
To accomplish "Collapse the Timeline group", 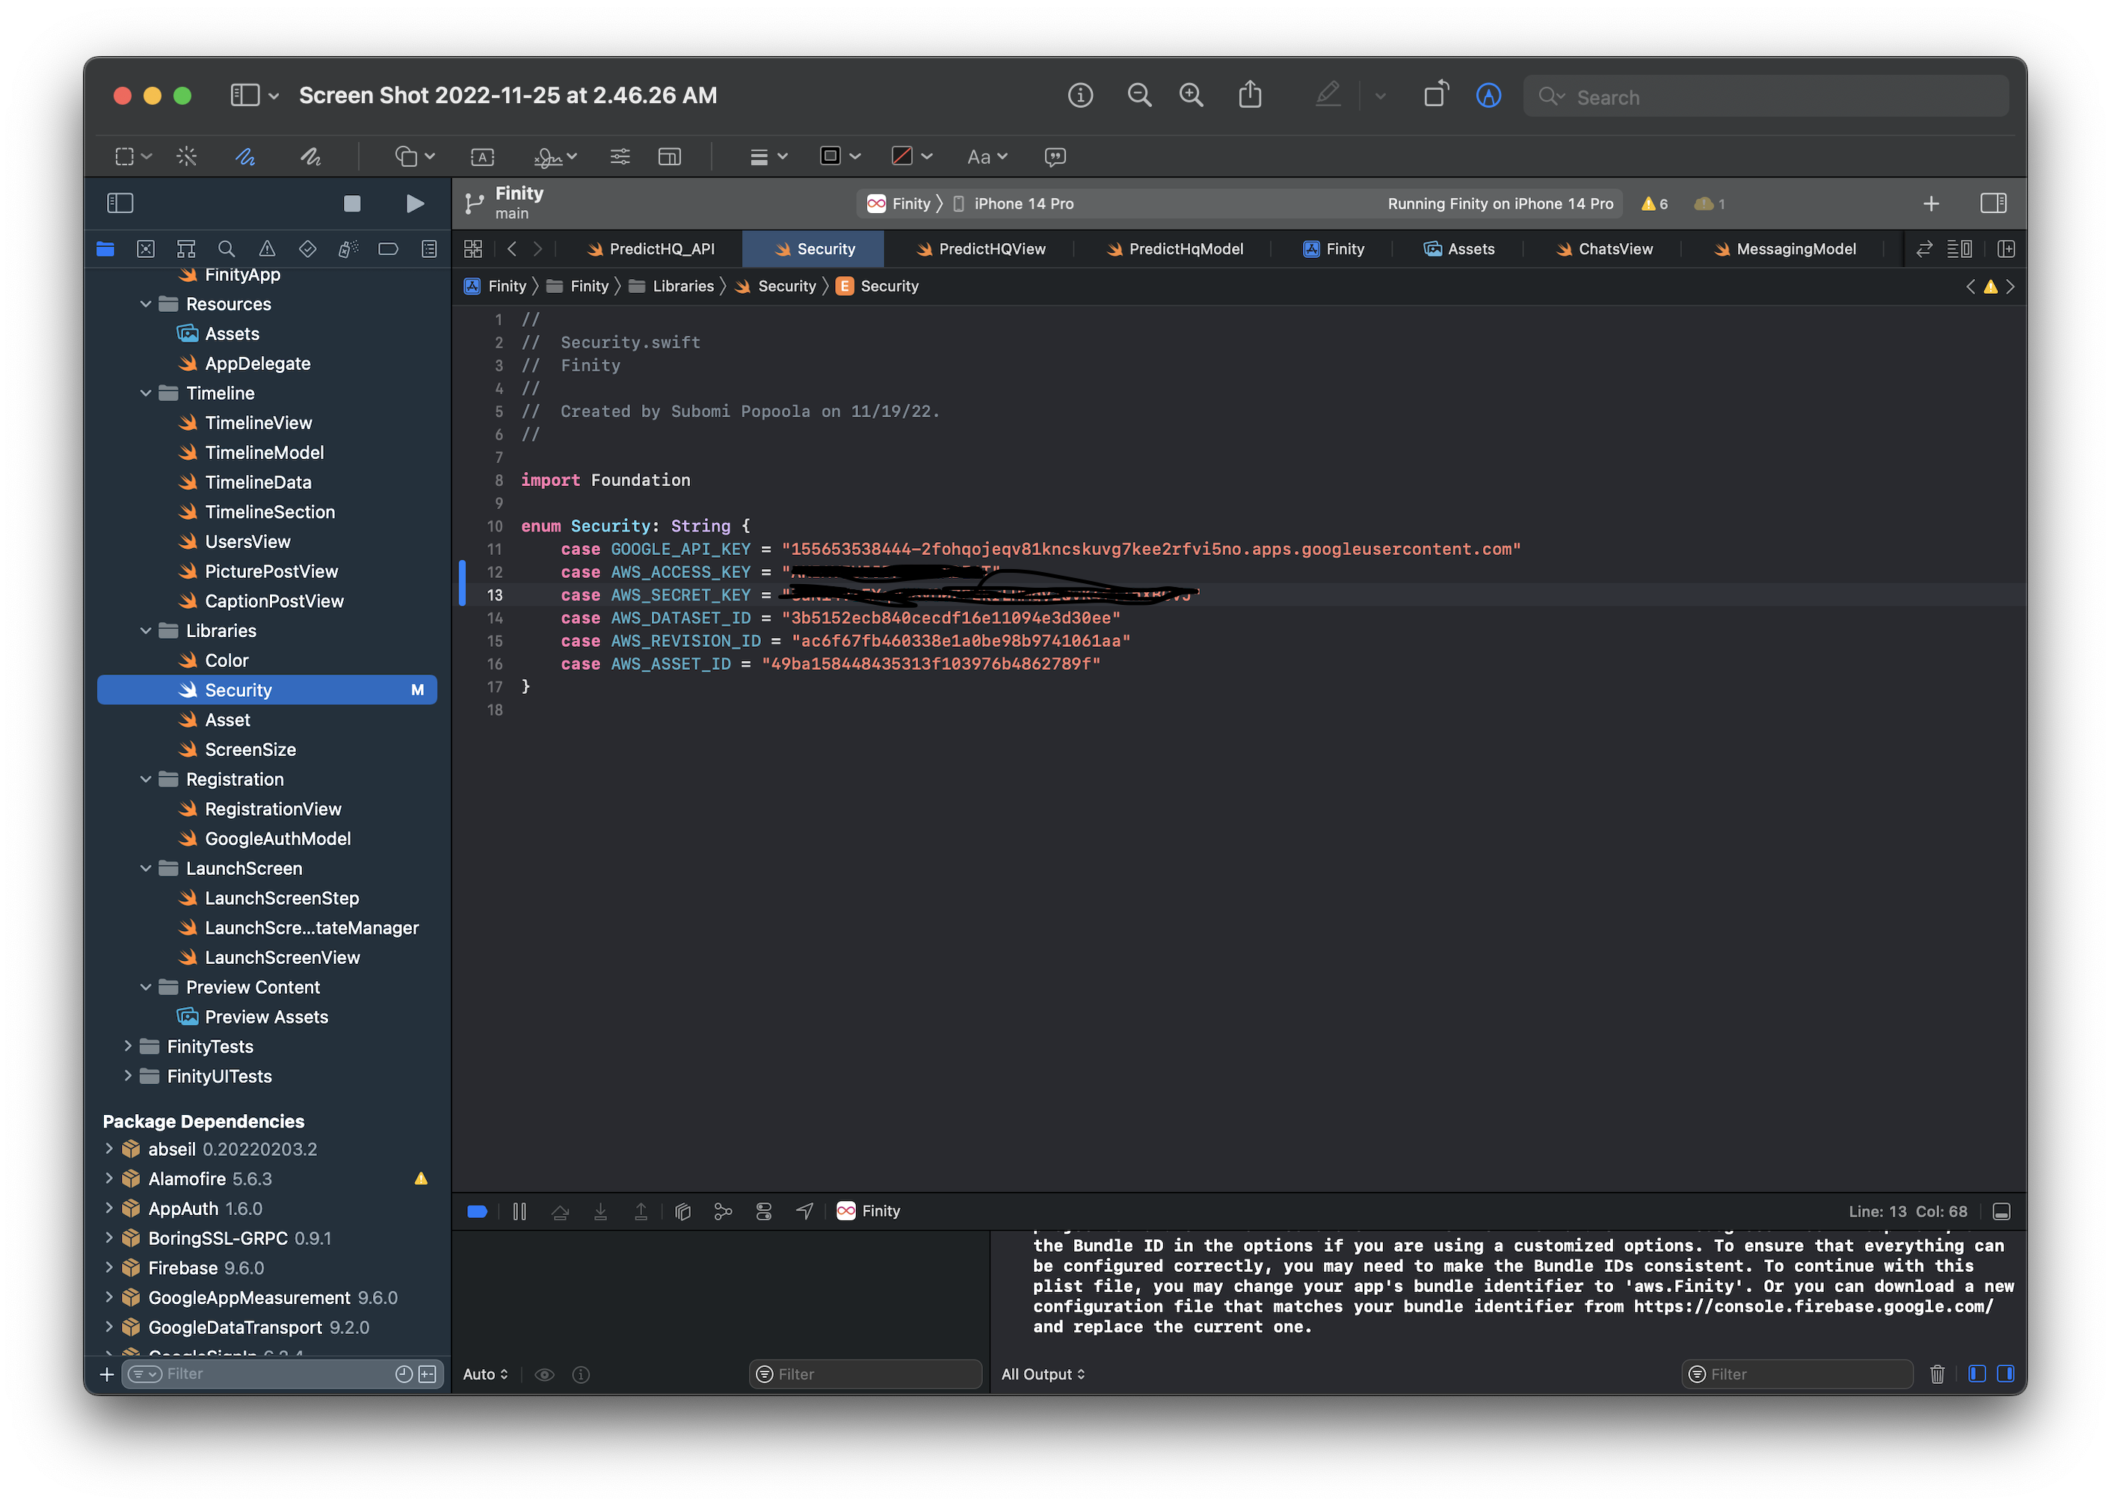I will [x=146, y=393].
